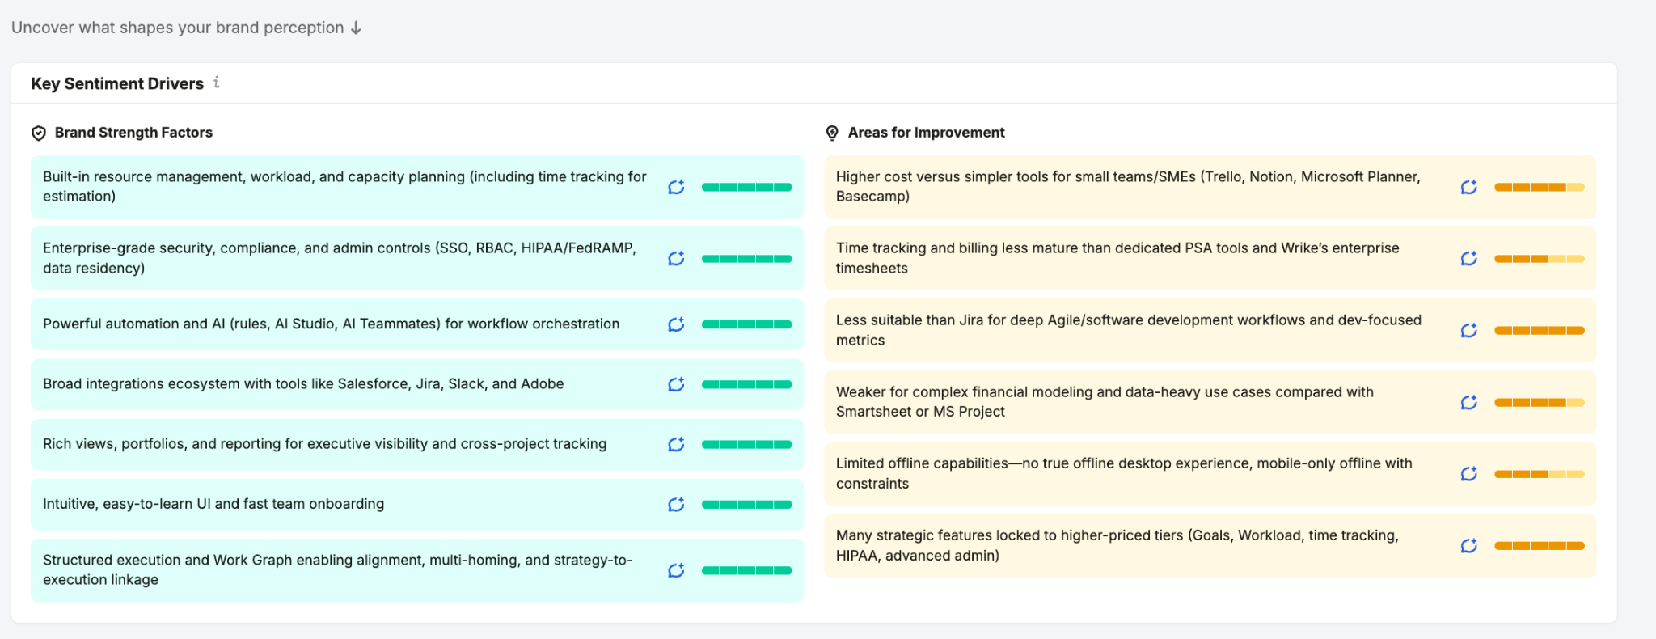The width and height of the screenshot is (1656, 639).
Task: Click refresh icon for time tracking and billing row
Action: click(x=1469, y=259)
